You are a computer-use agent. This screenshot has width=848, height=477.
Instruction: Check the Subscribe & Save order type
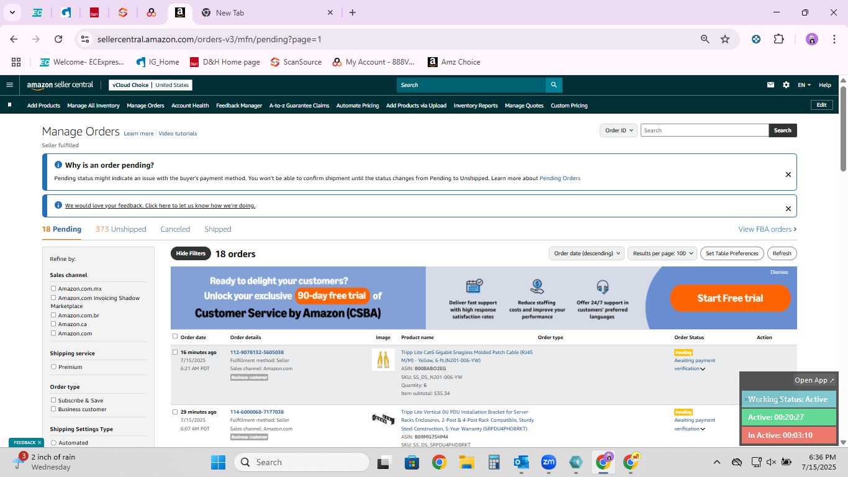(53, 400)
